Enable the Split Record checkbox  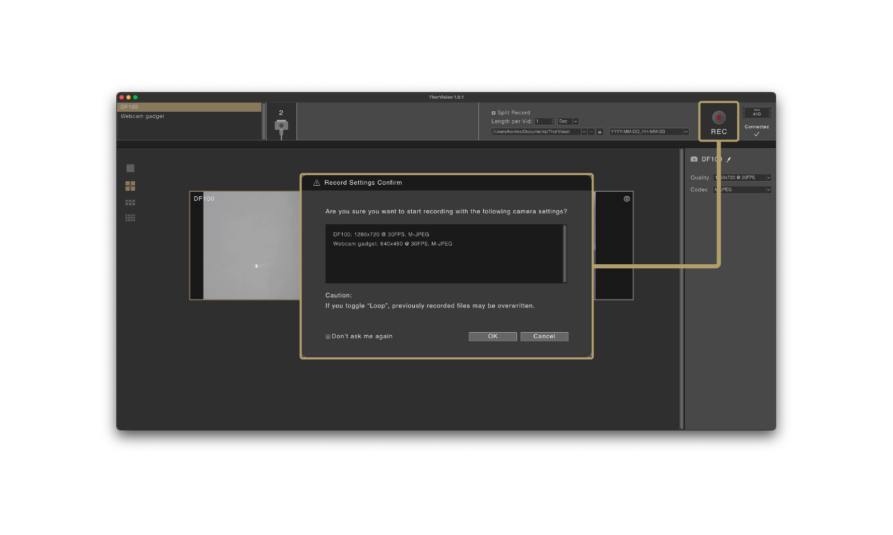coord(493,112)
